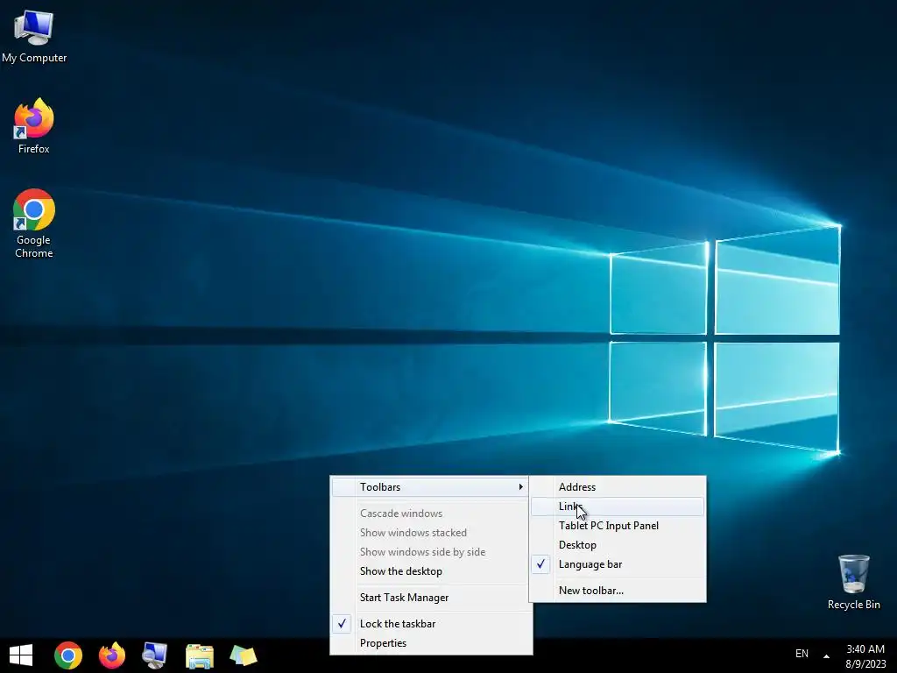Expand the Toolbars submenu entry
Viewport: 897px width, 673px height.
point(429,487)
